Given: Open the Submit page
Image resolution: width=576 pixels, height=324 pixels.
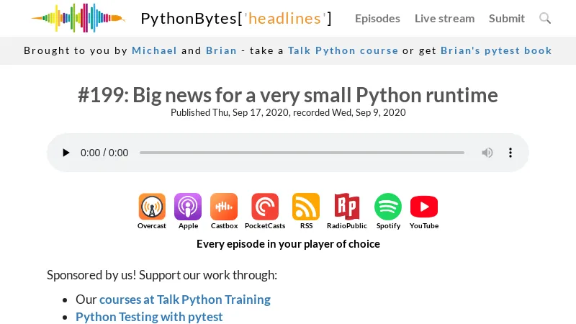Looking at the screenshot, I should click(x=507, y=18).
